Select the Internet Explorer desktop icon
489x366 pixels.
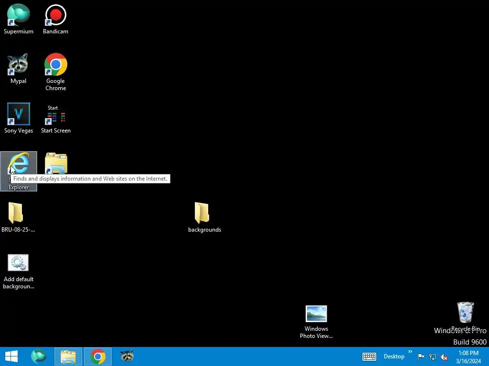point(19,171)
